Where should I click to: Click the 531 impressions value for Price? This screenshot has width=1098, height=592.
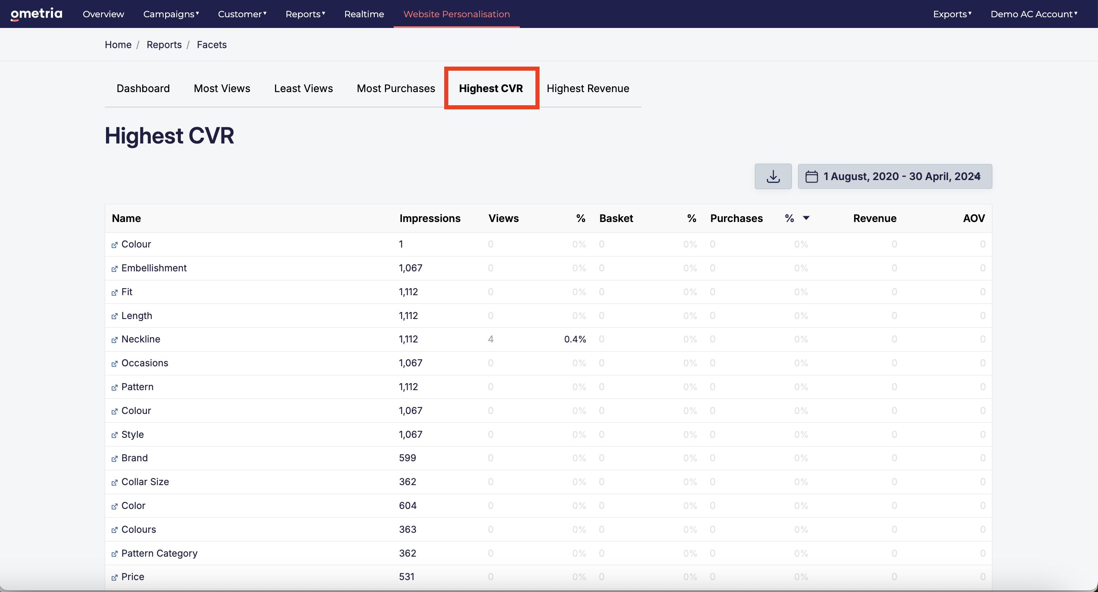[x=407, y=577]
